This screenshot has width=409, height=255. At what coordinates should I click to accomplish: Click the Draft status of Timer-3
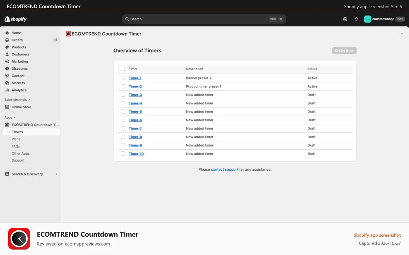(312, 95)
